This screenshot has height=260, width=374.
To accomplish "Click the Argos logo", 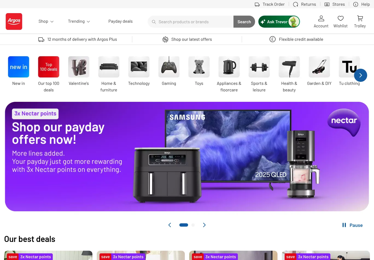I will 14,21.
